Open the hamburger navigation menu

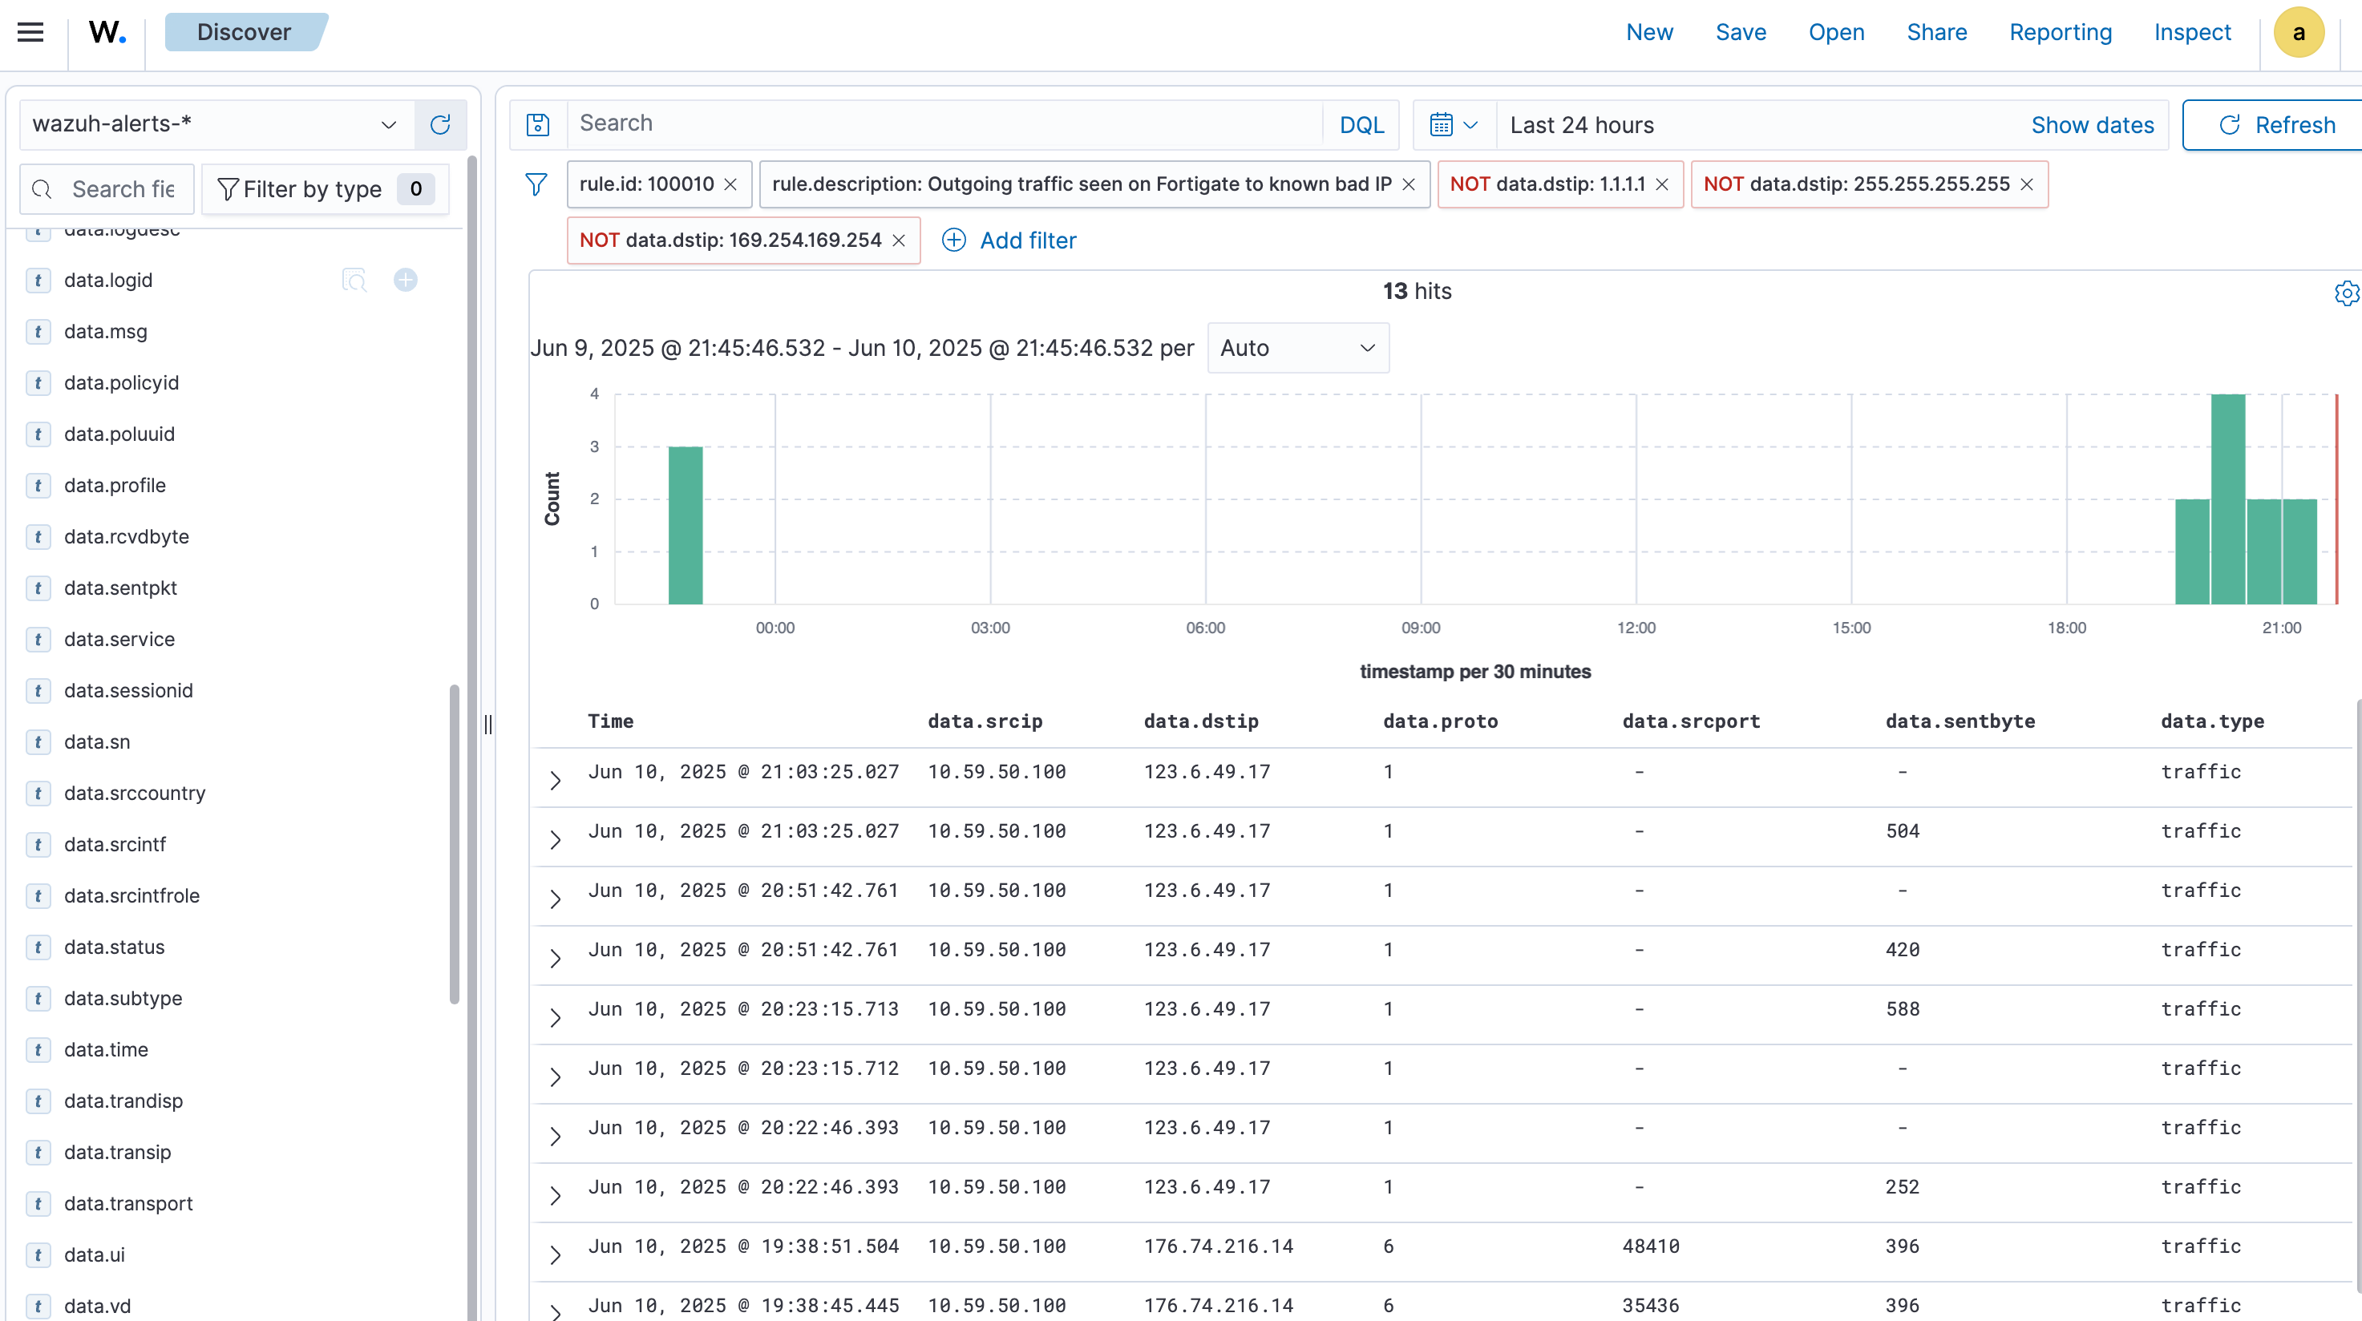30,33
